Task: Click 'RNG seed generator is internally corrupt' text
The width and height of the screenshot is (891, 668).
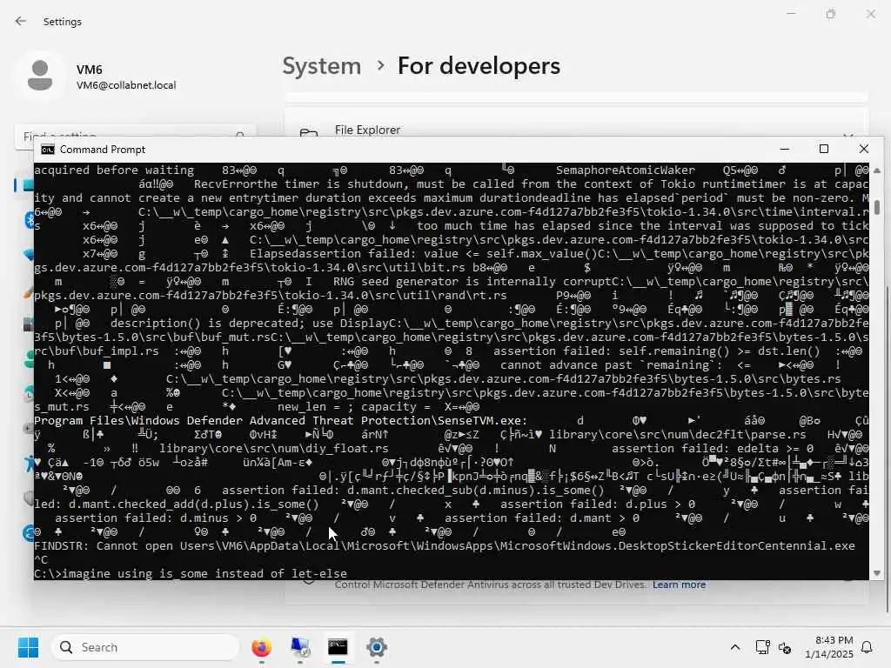Action: click(x=472, y=281)
